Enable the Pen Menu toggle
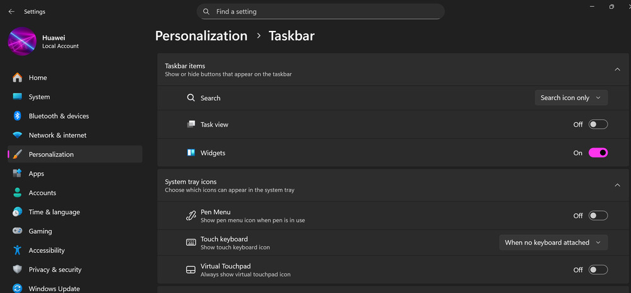The width and height of the screenshot is (631, 293). pyautogui.click(x=598, y=216)
